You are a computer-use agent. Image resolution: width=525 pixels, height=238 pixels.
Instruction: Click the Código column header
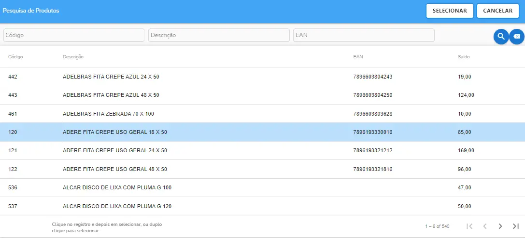pyautogui.click(x=15, y=57)
